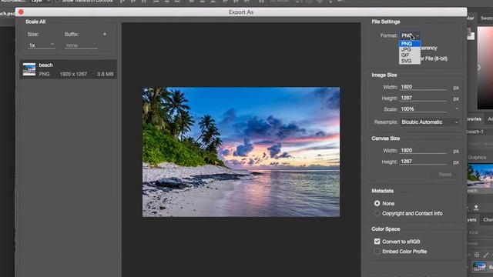This screenshot has width=493, height=277.
Task: Open the Resample Bicubic Automatic dropdown
Action: [429, 122]
